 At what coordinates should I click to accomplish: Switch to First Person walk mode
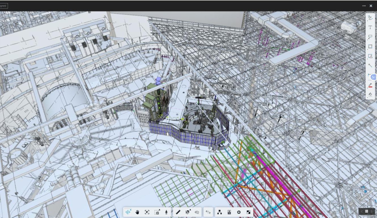tap(166, 212)
